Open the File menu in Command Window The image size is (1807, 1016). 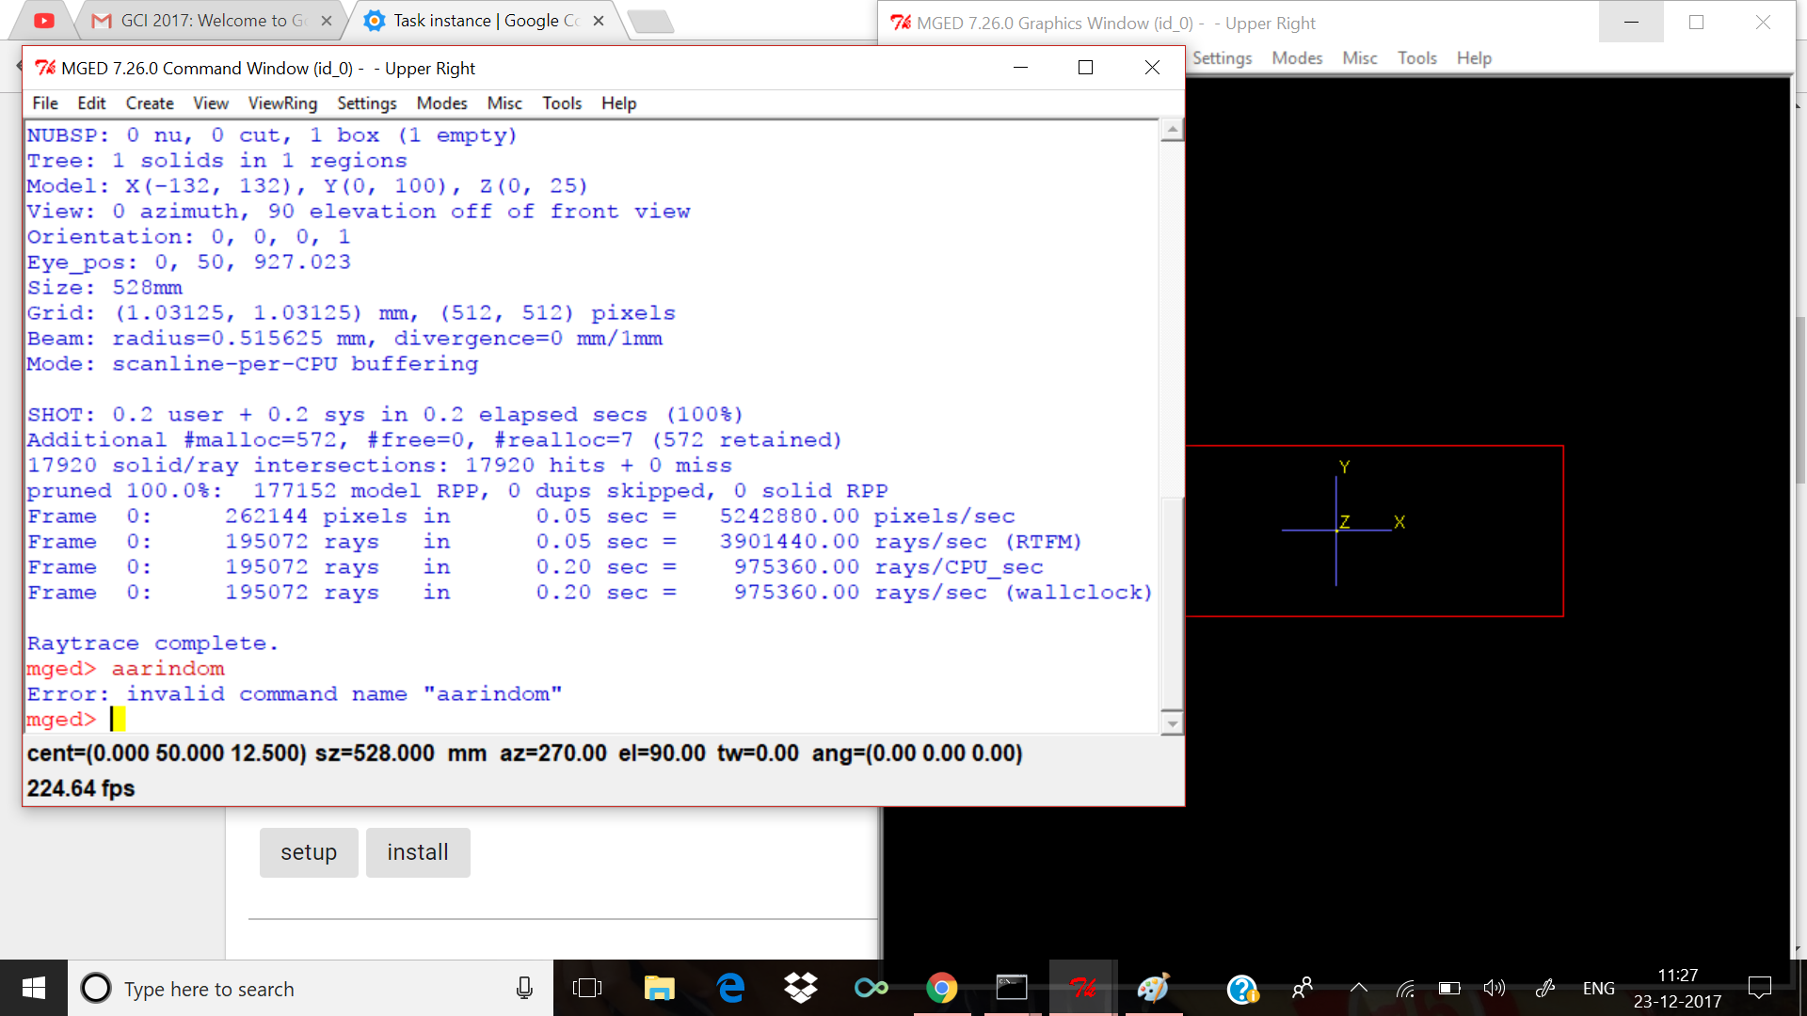coord(45,103)
